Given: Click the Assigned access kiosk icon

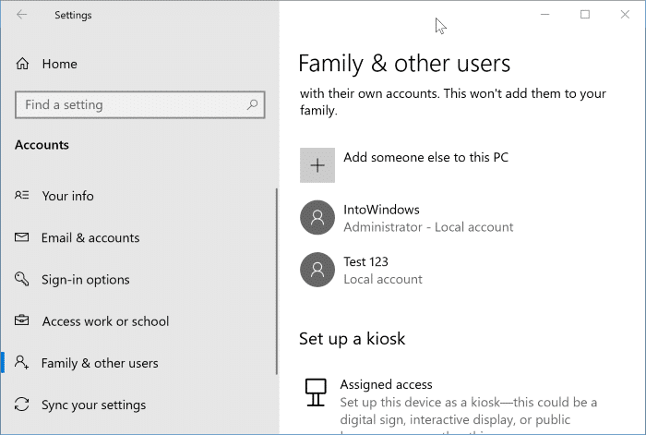Looking at the screenshot, I should (317, 393).
